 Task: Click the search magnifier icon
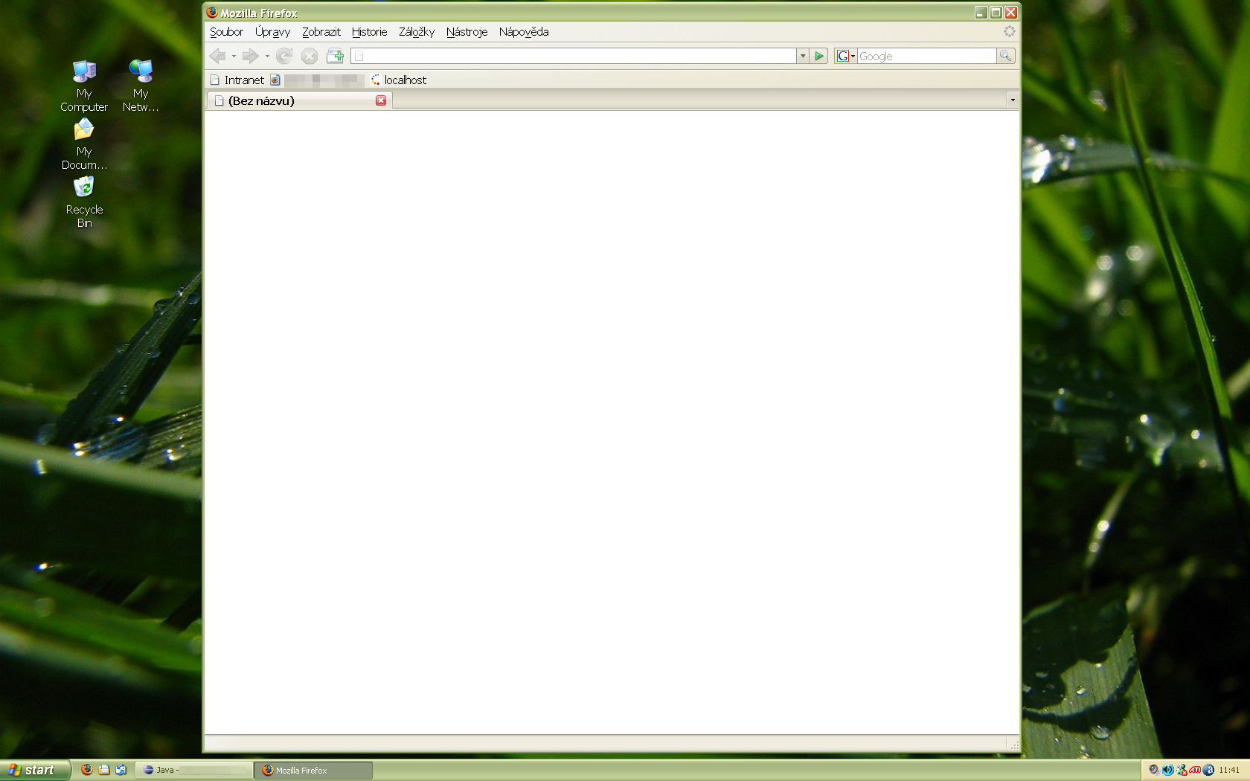1005,56
